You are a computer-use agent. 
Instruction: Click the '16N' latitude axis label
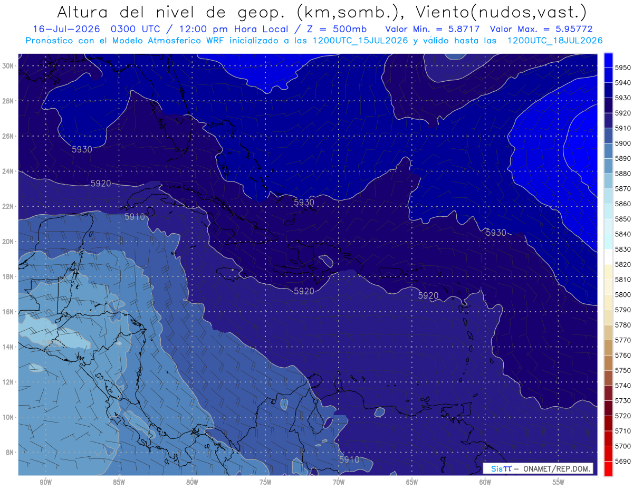tap(9, 312)
